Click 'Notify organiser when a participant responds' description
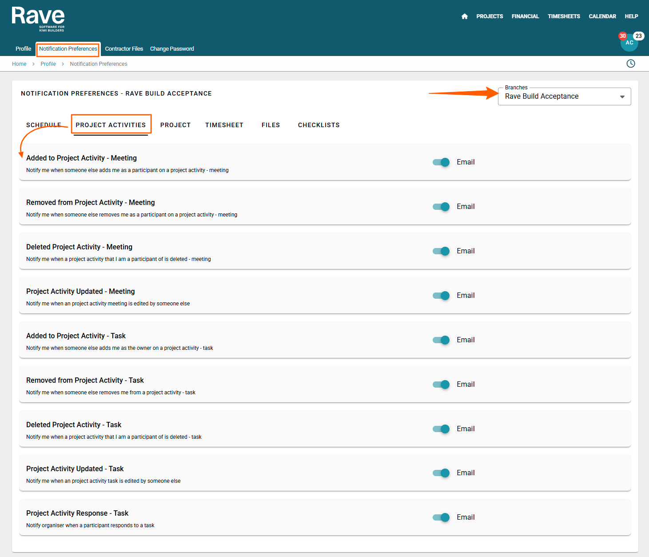This screenshot has width=649, height=557. point(90,525)
